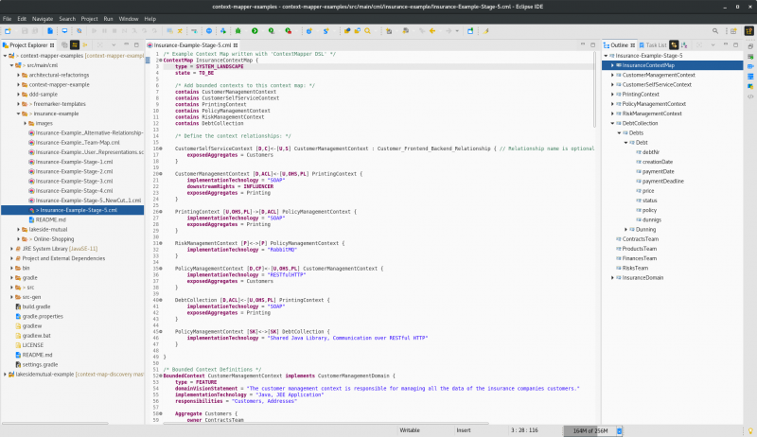Click the Project Explorer horizontal scrollbar

(x=55, y=424)
